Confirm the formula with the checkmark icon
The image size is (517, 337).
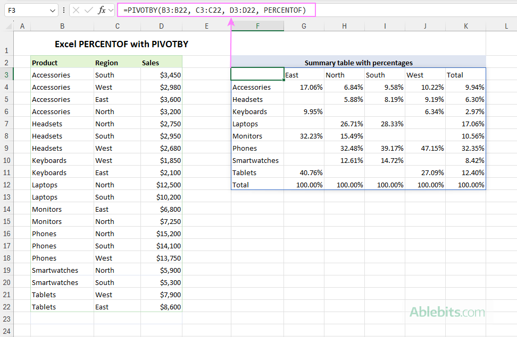point(88,10)
